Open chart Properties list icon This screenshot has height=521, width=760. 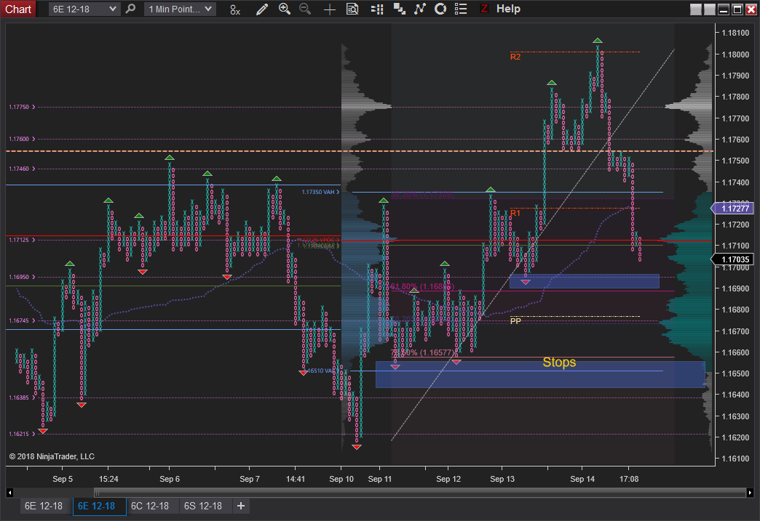point(461,9)
